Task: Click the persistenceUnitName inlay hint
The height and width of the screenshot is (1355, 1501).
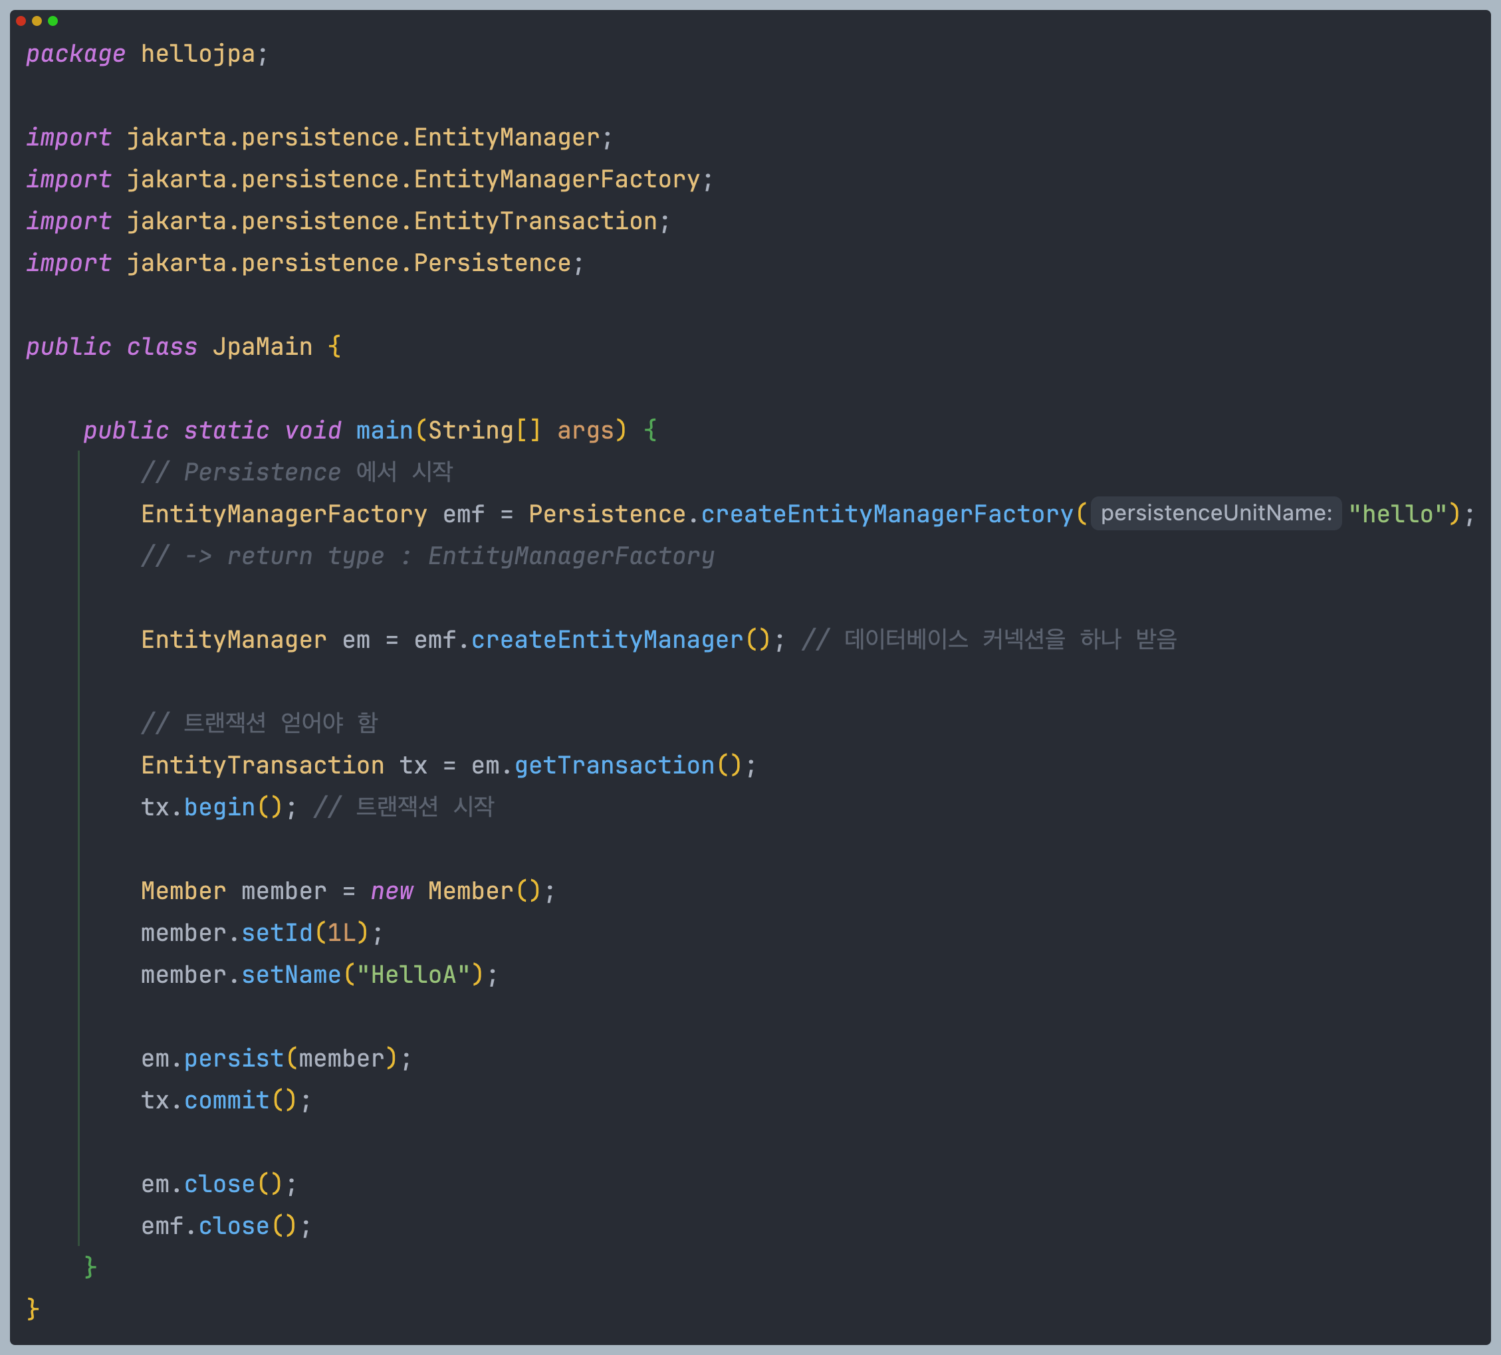Action: (1215, 513)
